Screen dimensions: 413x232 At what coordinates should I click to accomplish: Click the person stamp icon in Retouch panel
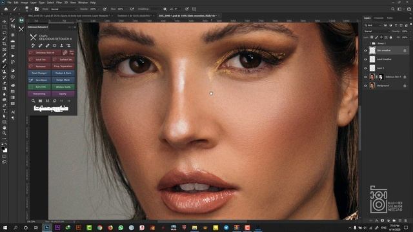pyautogui.click(x=61, y=46)
